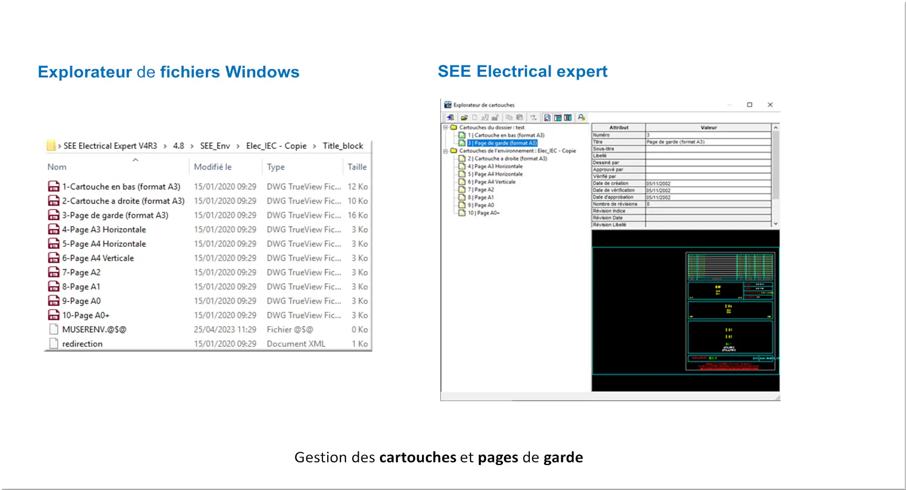Viewport: 906px width, 490px height.
Task: Click the Sous-titre value cell
Action: click(708, 149)
